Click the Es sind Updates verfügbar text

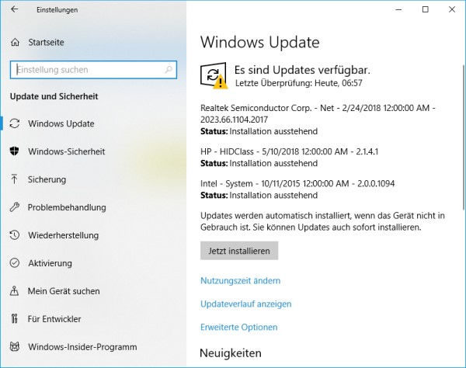point(302,70)
